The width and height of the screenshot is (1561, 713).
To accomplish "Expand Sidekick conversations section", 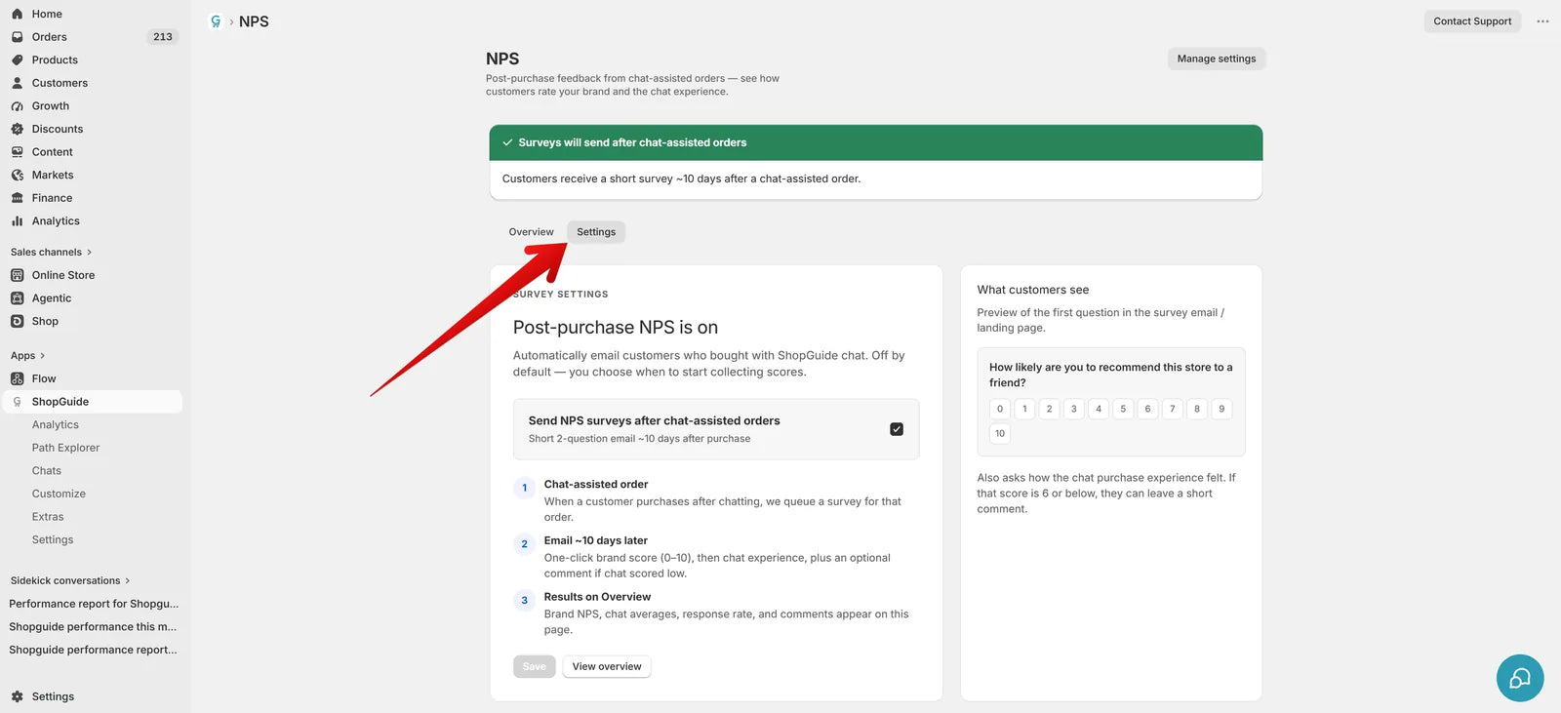I will tap(70, 580).
